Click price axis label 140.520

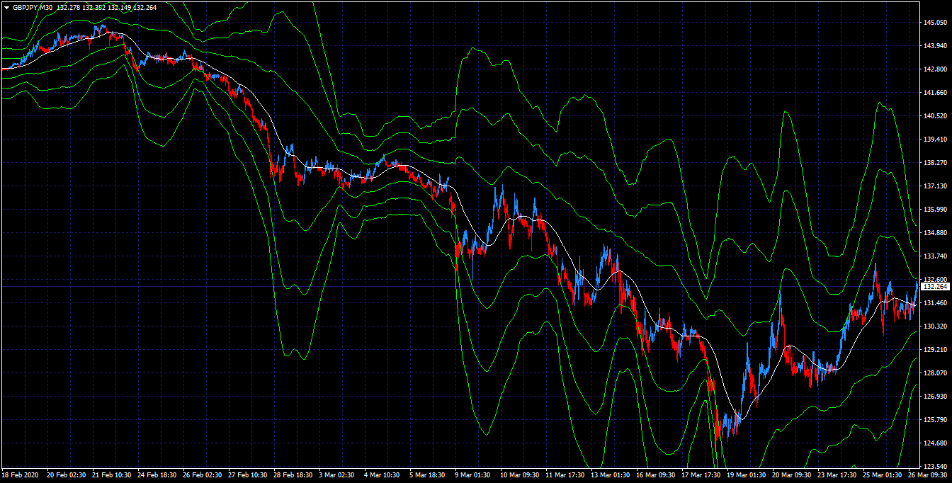[936, 116]
